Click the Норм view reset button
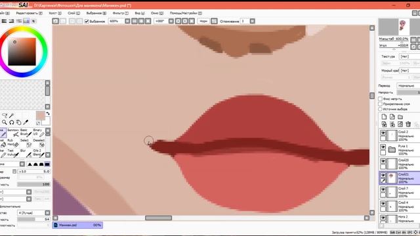This screenshot has width=420, height=236. [203, 21]
